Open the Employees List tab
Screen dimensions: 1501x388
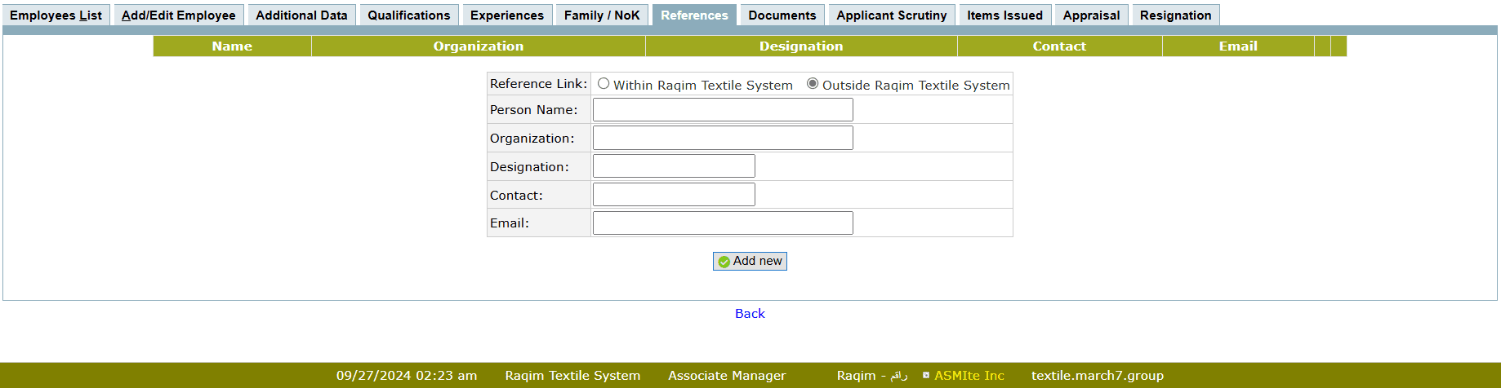pyautogui.click(x=56, y=15)
